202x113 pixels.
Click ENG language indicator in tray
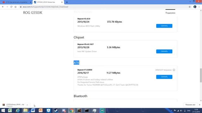[x=189, y=110]
